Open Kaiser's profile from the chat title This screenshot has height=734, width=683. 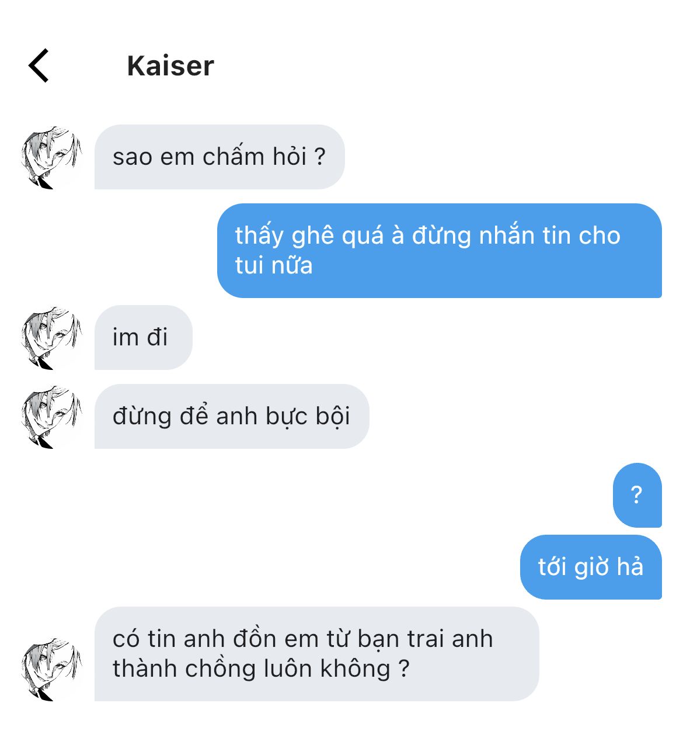point(170,66)
